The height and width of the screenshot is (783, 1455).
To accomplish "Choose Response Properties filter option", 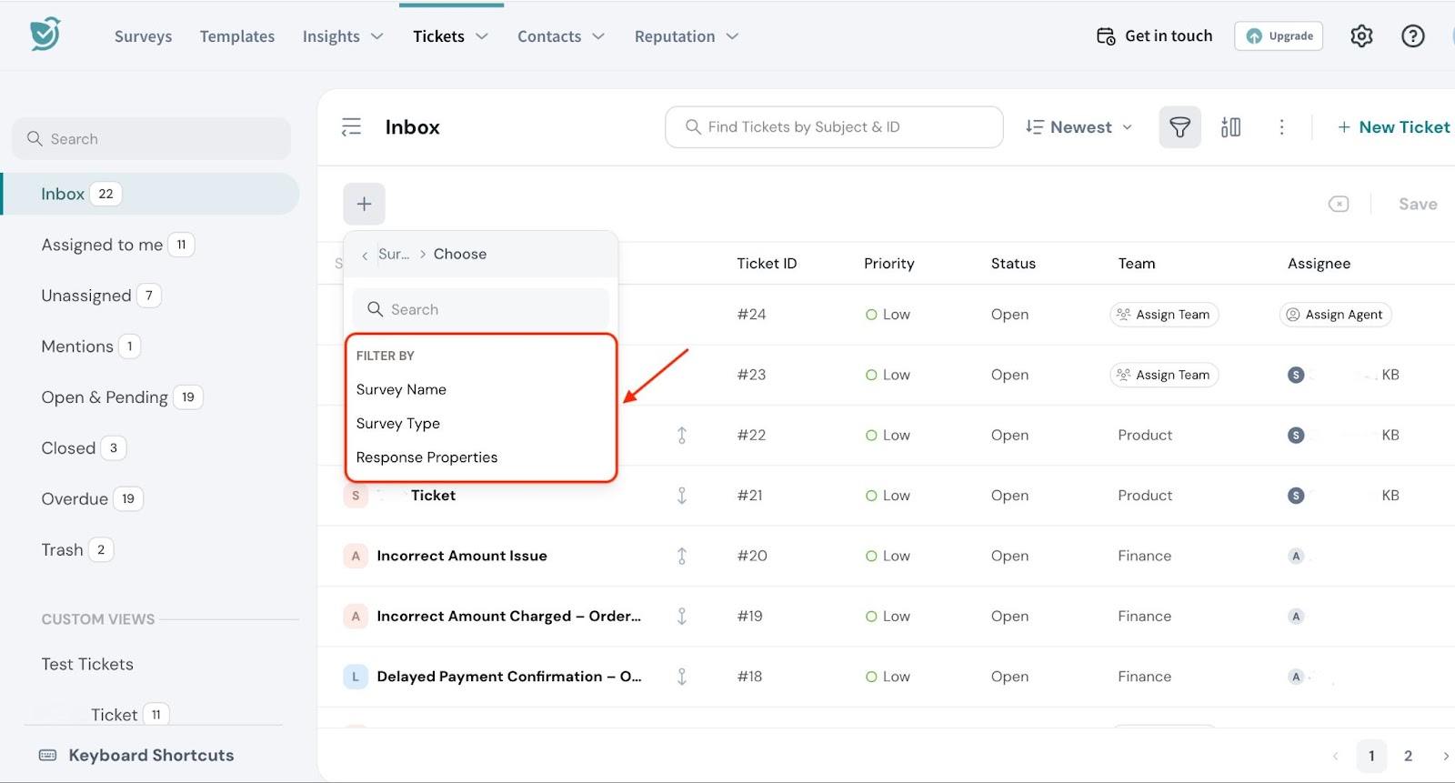I will pos(426,457).
